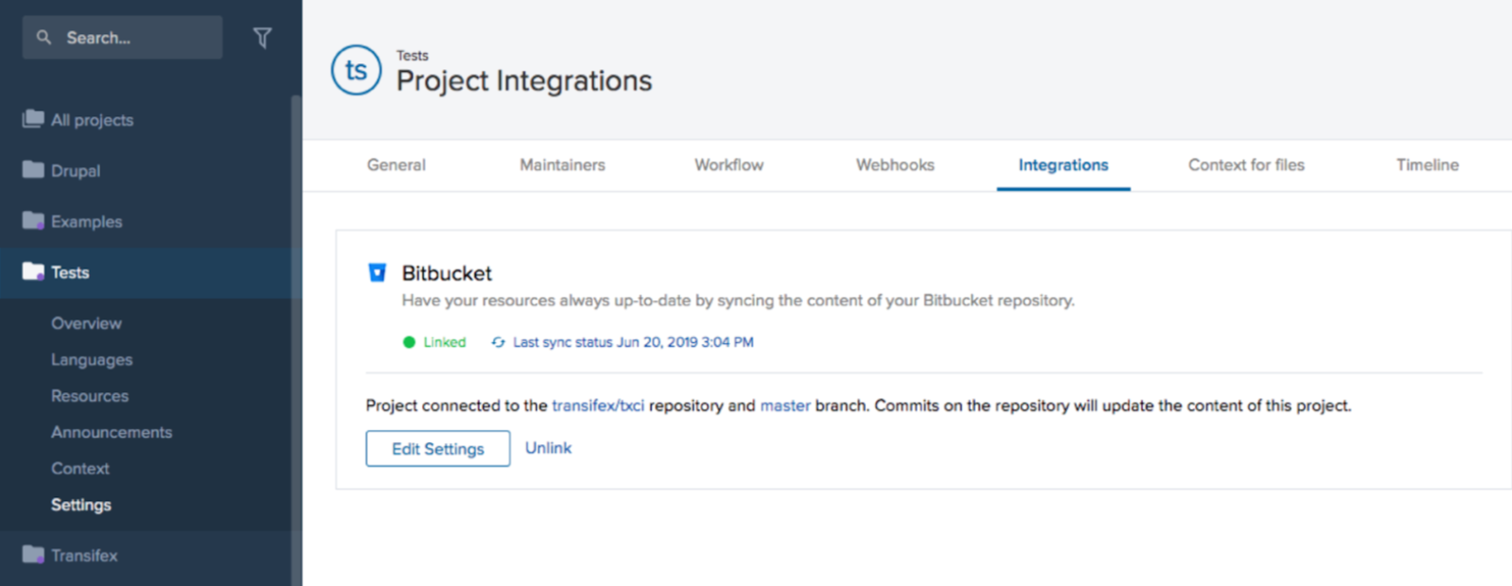Switch to the Maintainers tab
The width and height of the screenshot is (1512, 586).
562,164
